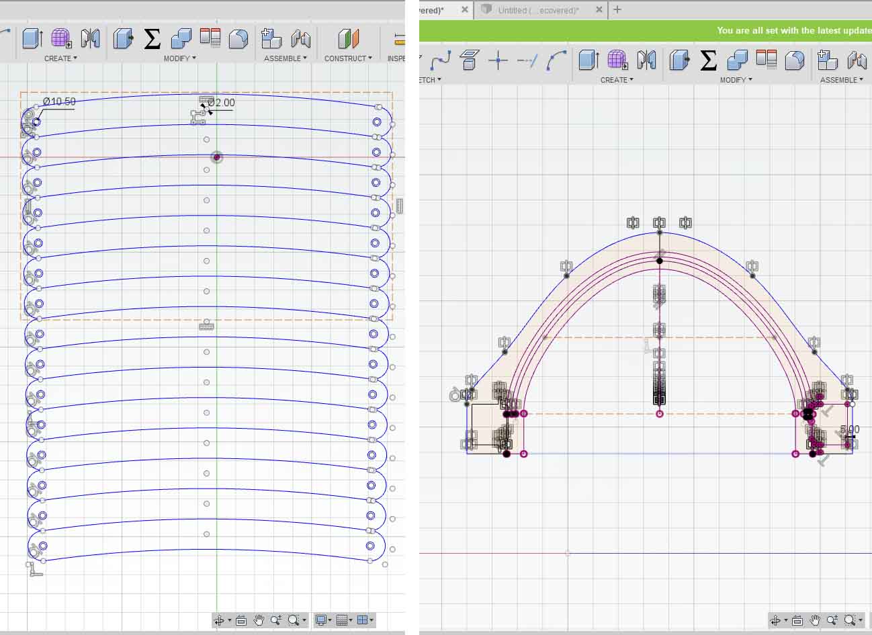Select Zoom tool in left navigation bar
The height and width of the screenshot is (635, 872).
(276, 620)
